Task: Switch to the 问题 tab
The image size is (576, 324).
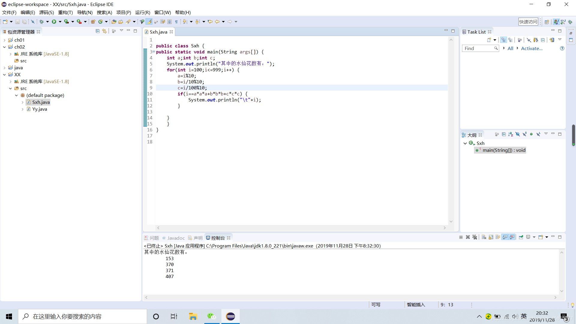Action: tap(151, 238)
